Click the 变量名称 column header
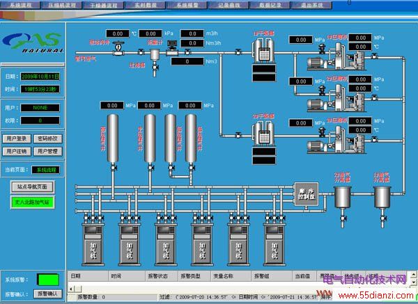418x304 pixels. (231, 276)
